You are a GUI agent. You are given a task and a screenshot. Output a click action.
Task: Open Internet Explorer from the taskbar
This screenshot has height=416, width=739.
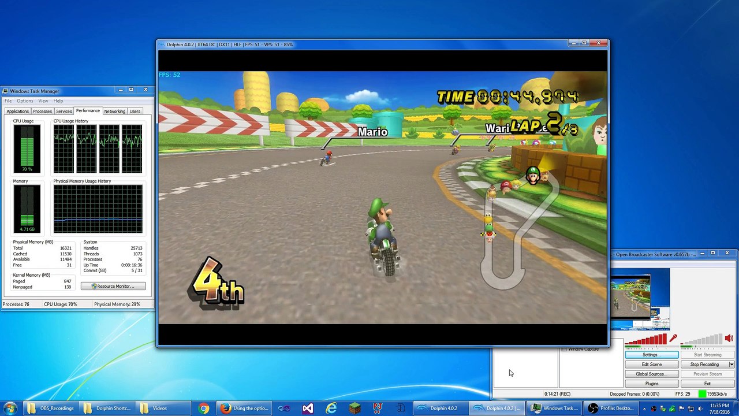tap(331, 408)
